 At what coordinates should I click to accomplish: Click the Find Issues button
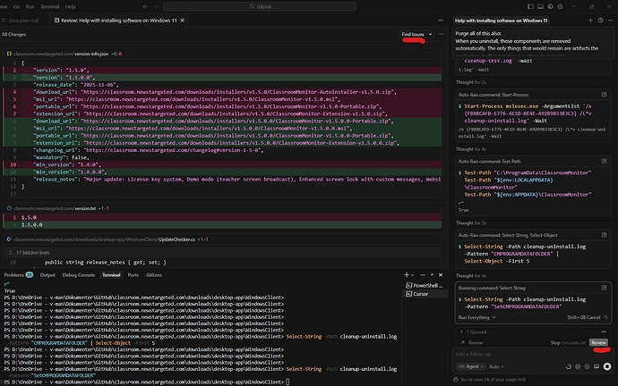click(x=413, y=34)
